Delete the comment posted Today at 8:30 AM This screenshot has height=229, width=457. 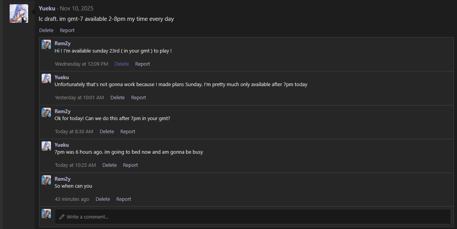(x=107, y=131)
